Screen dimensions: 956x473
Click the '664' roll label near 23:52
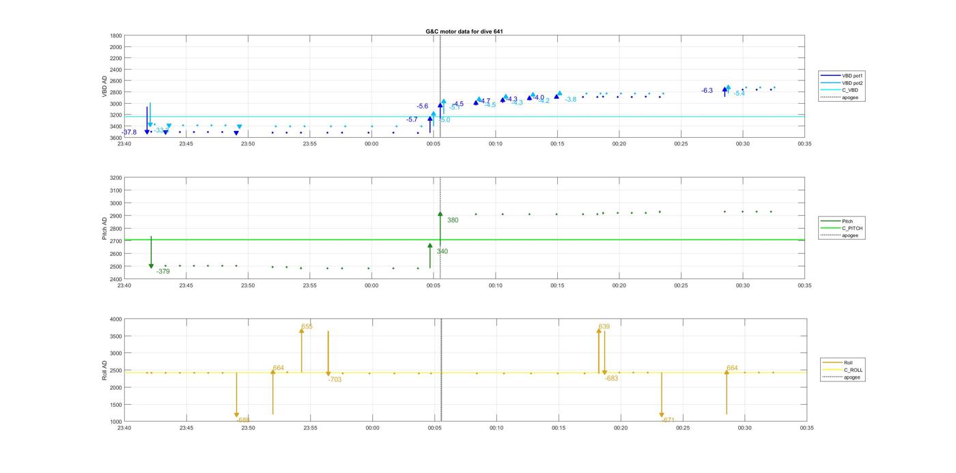(x=279, y=369)
